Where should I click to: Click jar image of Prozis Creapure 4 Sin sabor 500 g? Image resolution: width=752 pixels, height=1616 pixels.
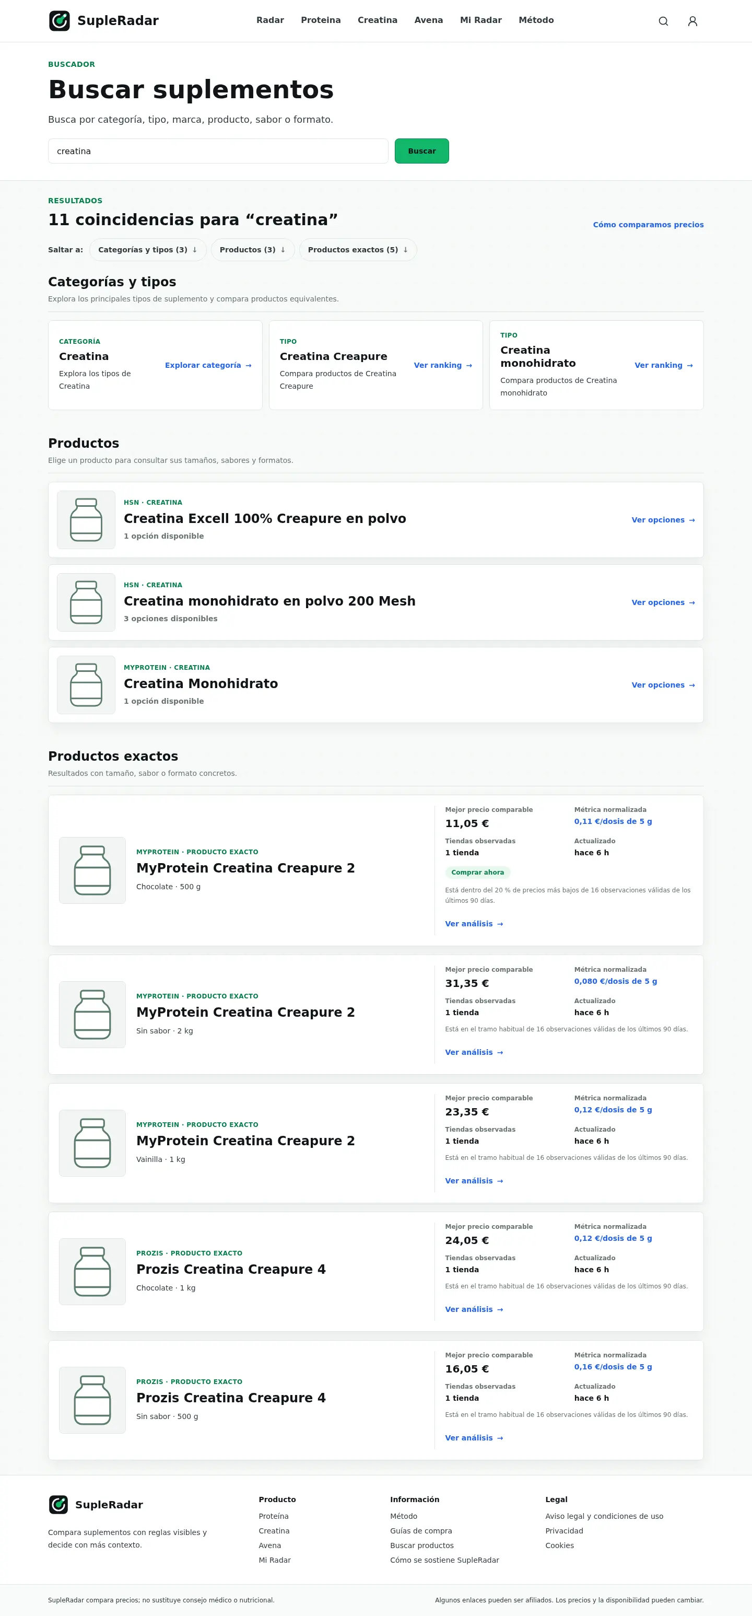[x=92, y=1400]
